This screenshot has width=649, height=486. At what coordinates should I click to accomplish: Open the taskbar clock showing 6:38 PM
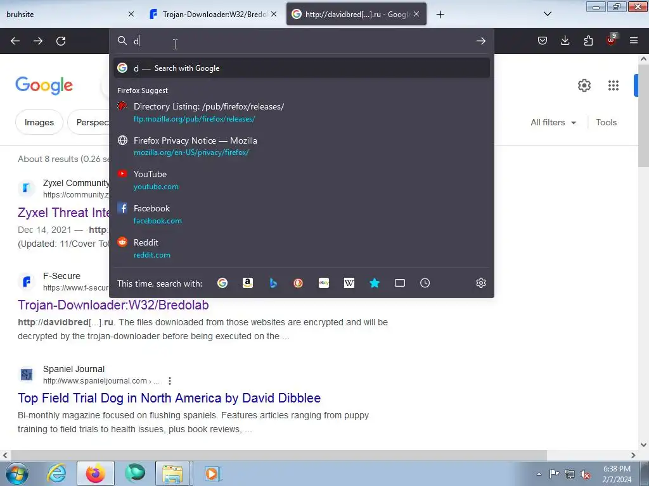pos(617,474)
